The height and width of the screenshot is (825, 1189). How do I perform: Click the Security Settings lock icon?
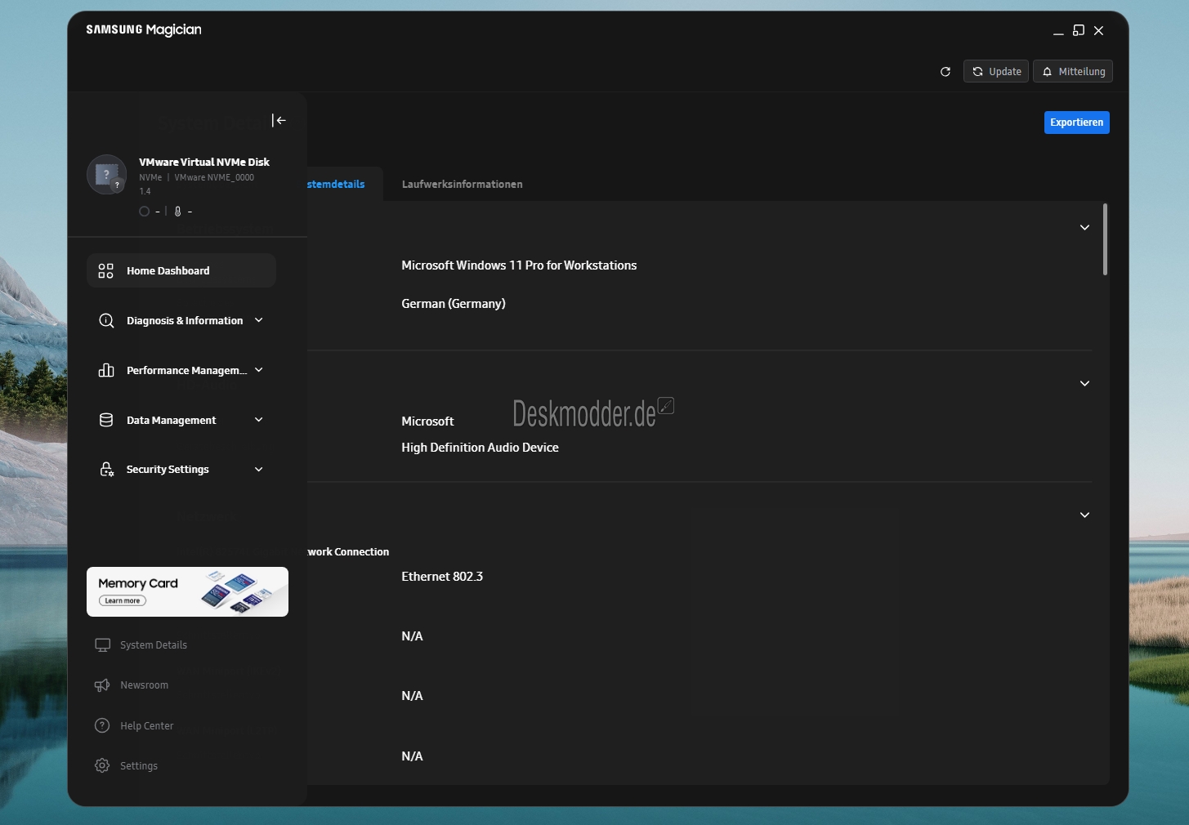(x=106, y=470)
